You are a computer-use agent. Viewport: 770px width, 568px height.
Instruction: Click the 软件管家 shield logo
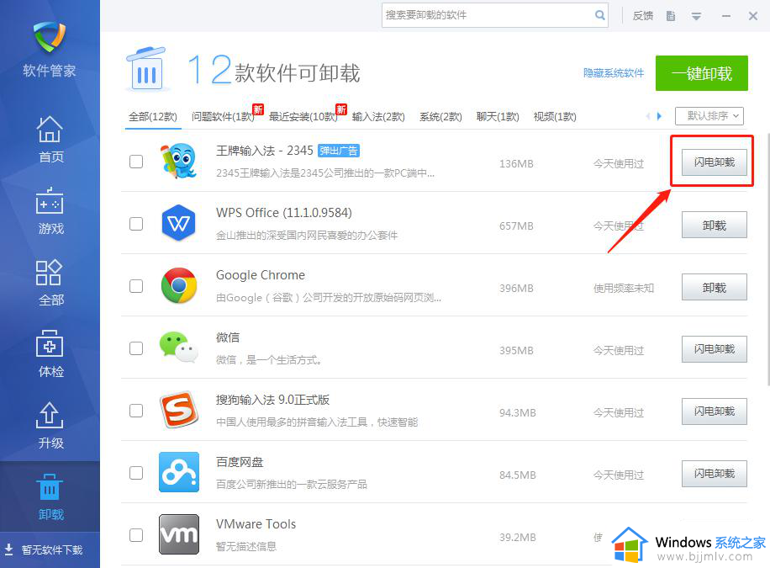pos(49,37)
